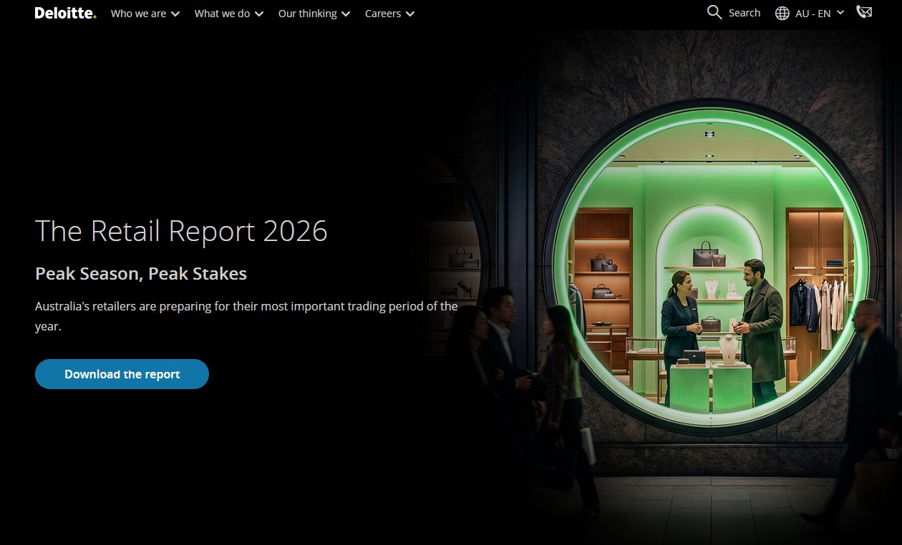902x545 pixels.
Task: Open the Careers menu
Action: [x=383, y=14]
